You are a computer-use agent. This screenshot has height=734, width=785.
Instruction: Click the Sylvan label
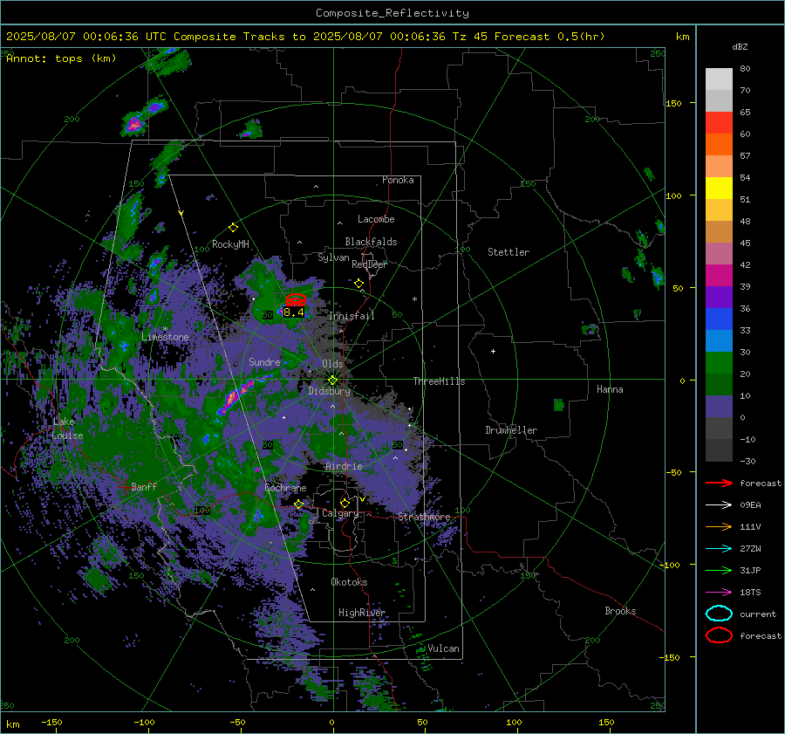click(x=333, y=258)
